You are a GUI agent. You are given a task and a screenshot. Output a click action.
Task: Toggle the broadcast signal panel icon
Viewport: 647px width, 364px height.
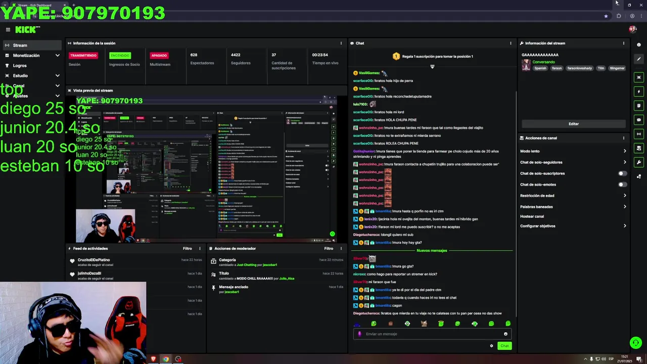(639, 134)
